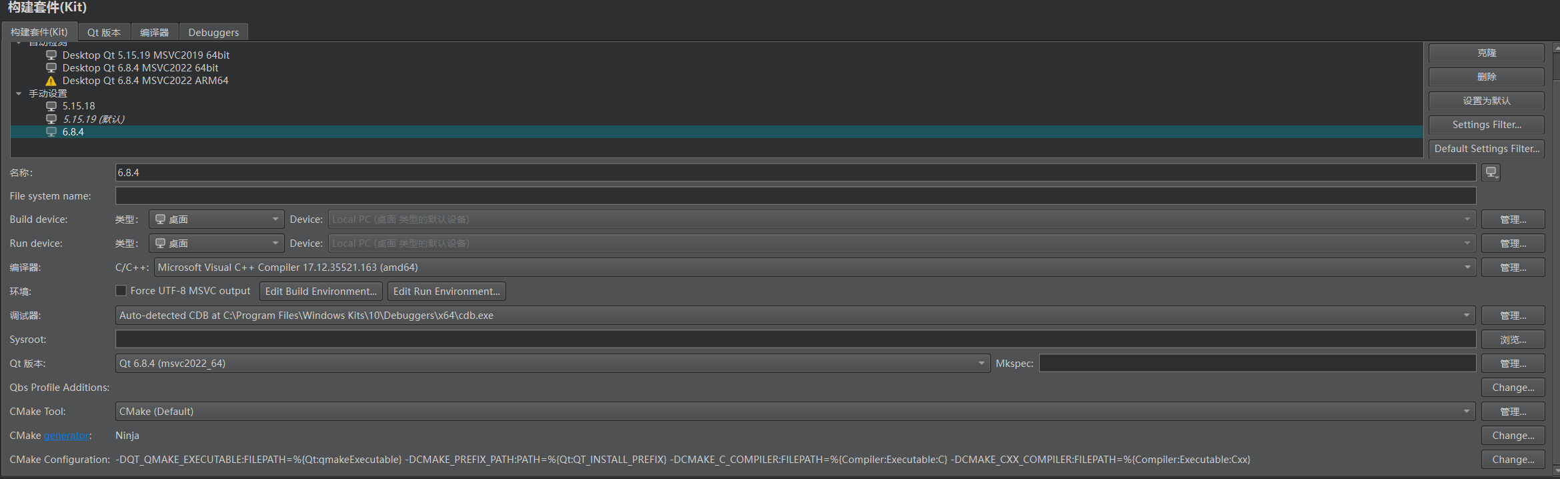The image size is (1560, 479).
Task: Expand the Qt version combo box
Action: click(x=552, y=364)
